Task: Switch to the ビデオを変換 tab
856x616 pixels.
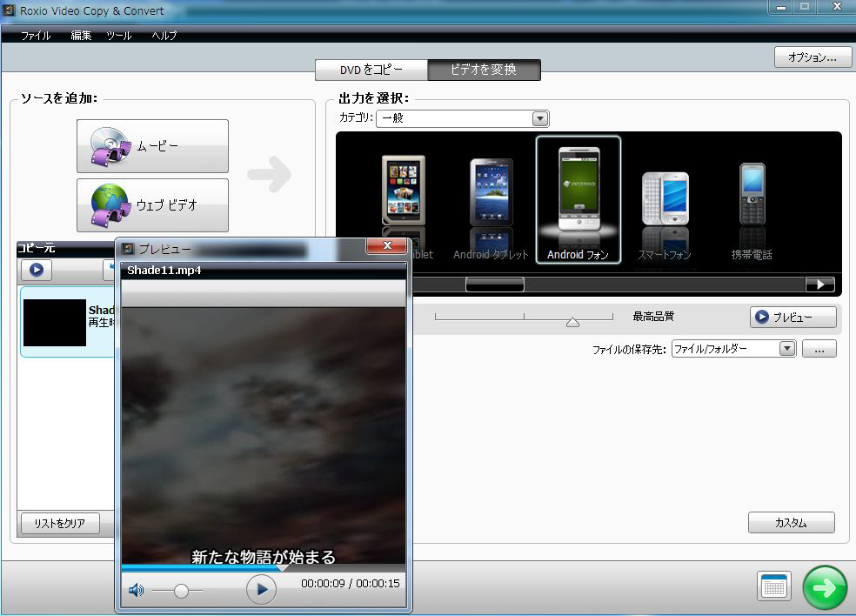Action: click(484, 70)
